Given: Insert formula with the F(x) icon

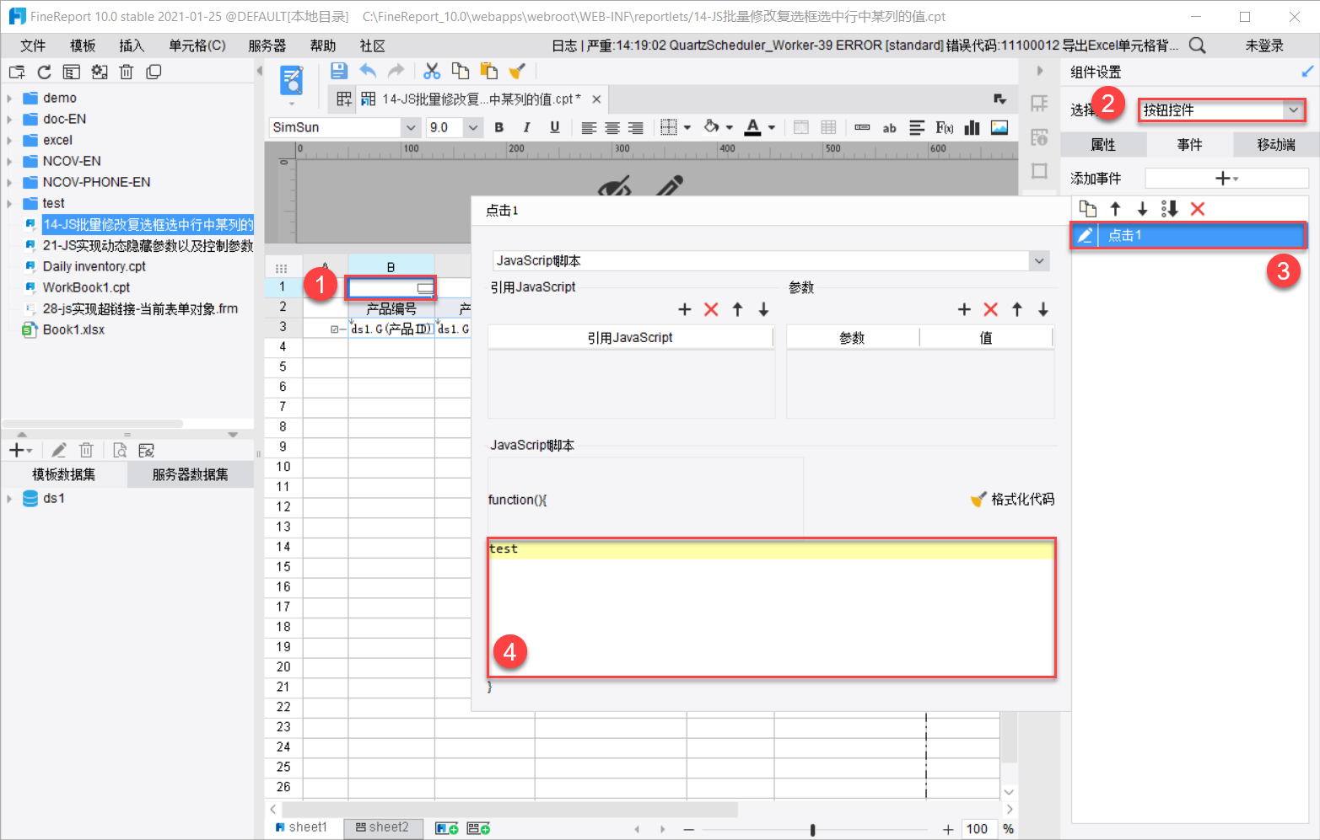Looking at the screenshot, I should 945,127.
